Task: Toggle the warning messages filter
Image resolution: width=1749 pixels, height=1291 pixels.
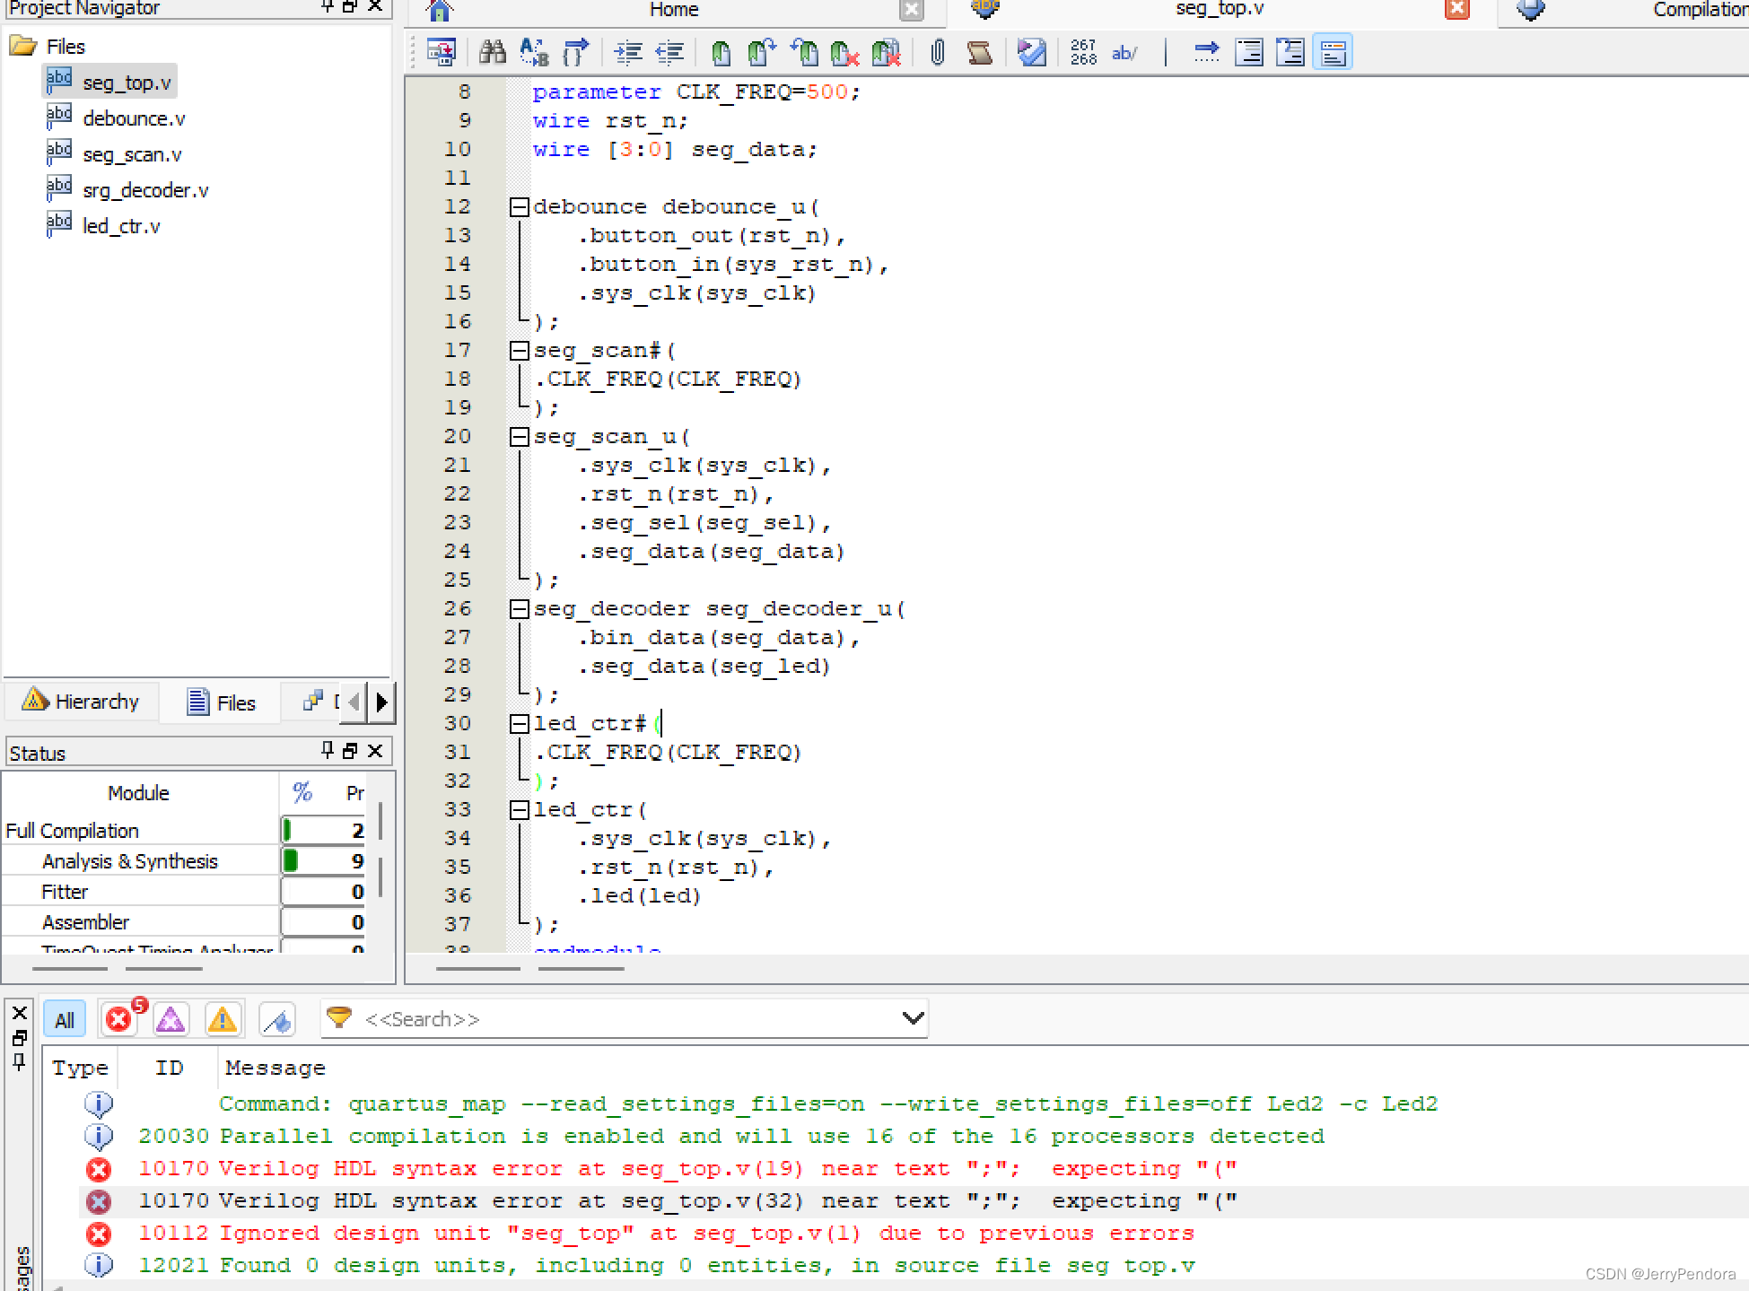Action: tap(222, 1019)
